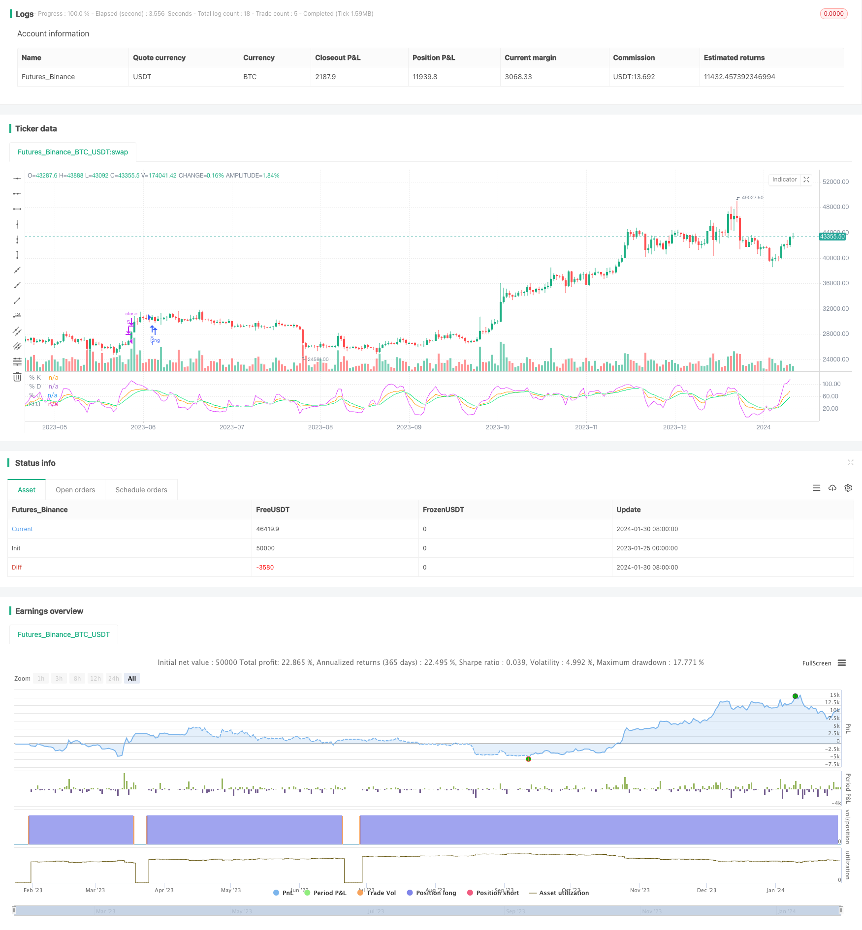
Task: Click the green peak marker on PnL curve
Action: pyautogui.click(x=795, y=696)
